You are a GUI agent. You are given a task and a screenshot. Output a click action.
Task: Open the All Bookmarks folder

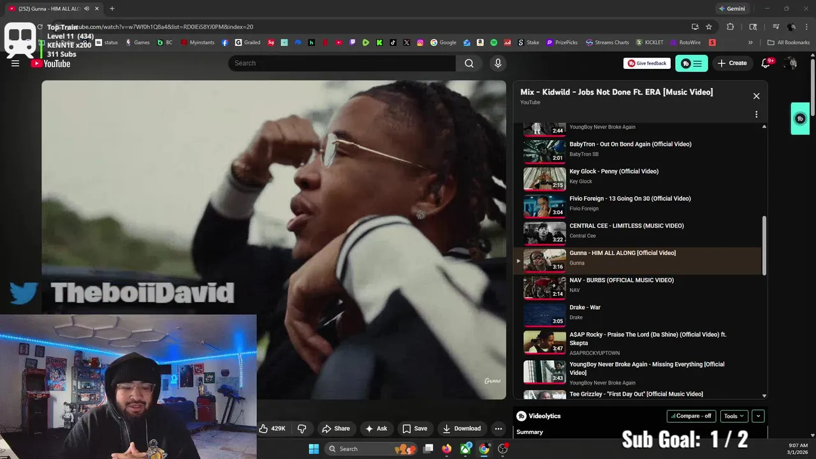coord(789,43)
